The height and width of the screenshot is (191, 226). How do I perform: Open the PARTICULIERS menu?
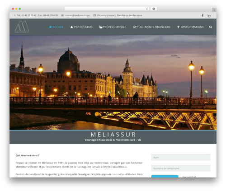point(81,27)
